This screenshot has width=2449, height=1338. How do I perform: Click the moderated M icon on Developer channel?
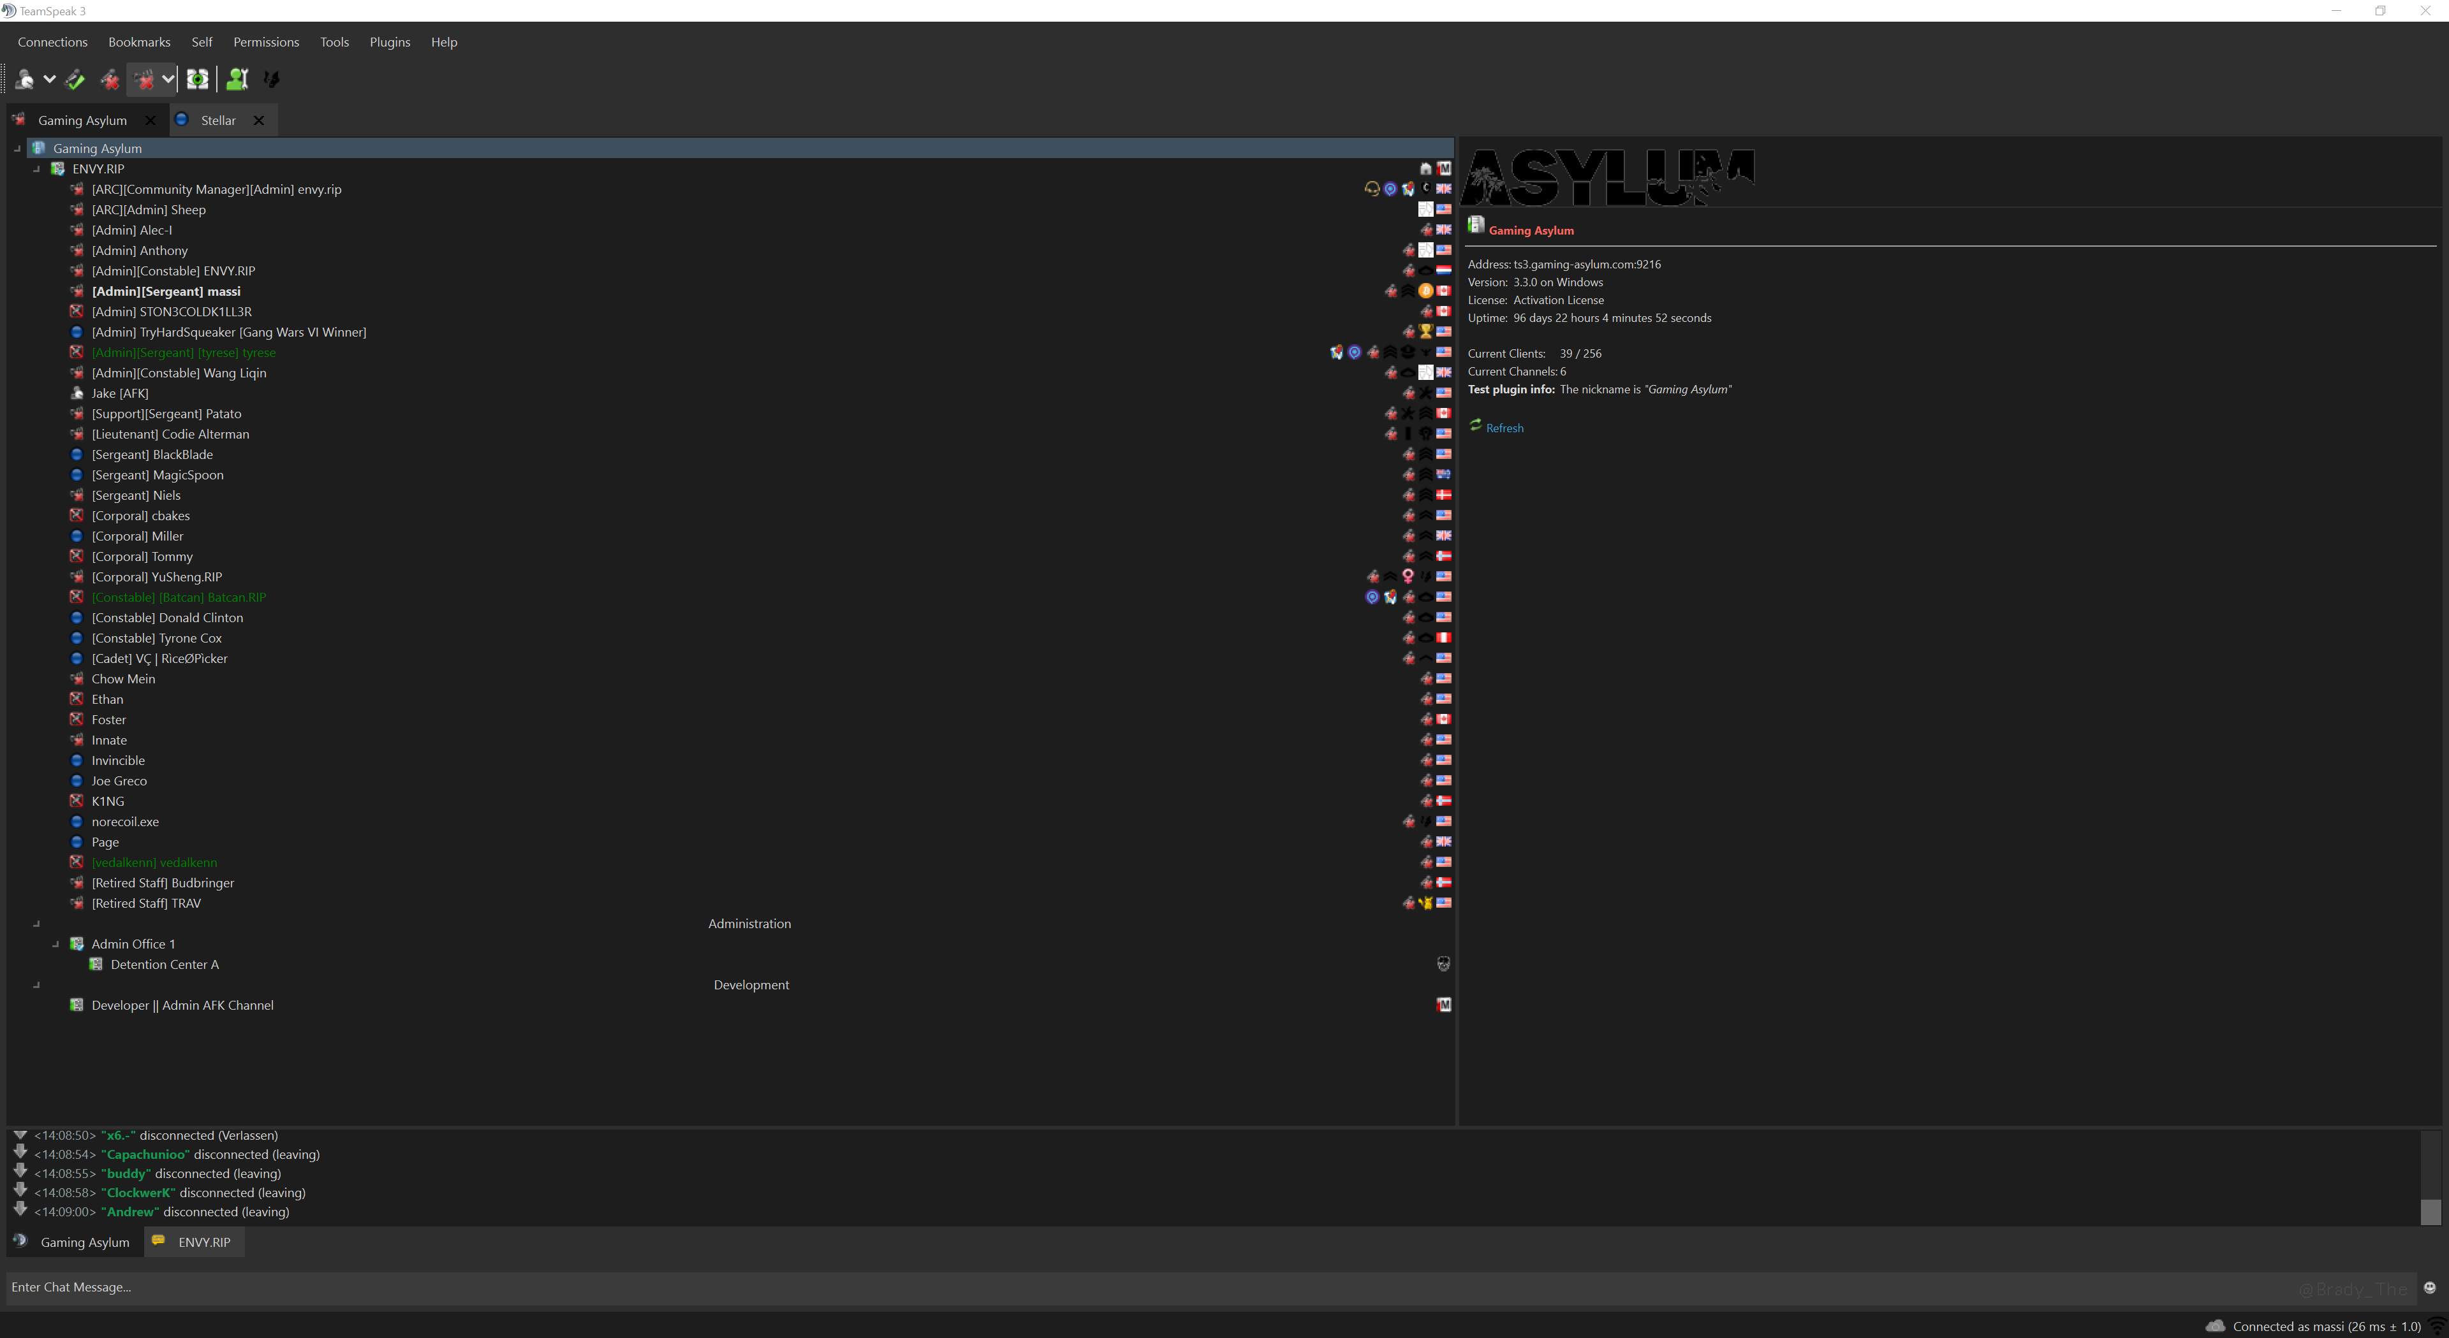tap(1444, 1005)
